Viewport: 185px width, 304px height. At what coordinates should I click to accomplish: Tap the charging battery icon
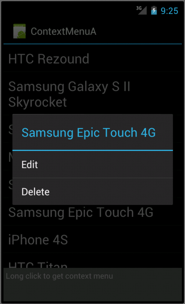(154, 10)
